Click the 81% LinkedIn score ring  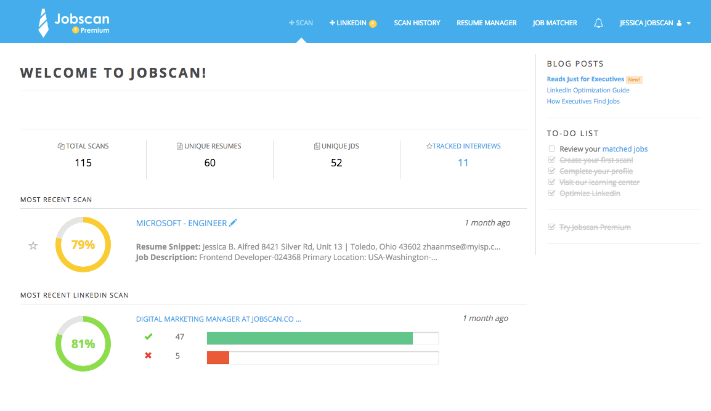coord(83,344)
